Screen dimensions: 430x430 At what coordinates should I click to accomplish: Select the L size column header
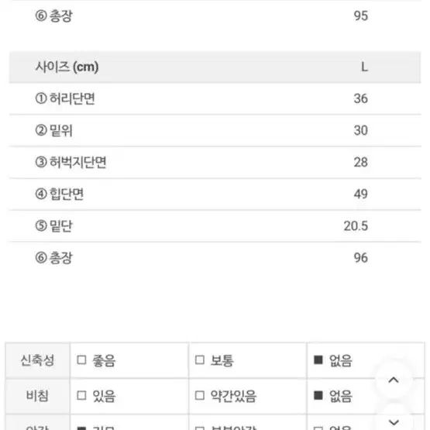click(364, 67)
